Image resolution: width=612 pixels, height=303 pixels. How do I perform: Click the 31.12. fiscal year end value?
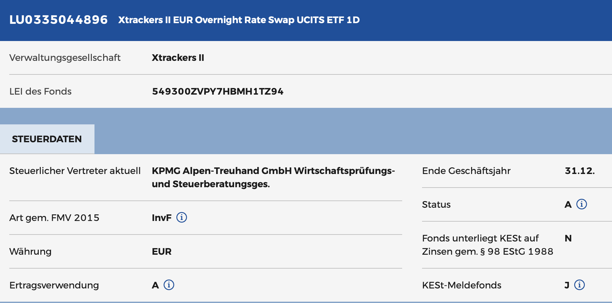tap(580, 171)
